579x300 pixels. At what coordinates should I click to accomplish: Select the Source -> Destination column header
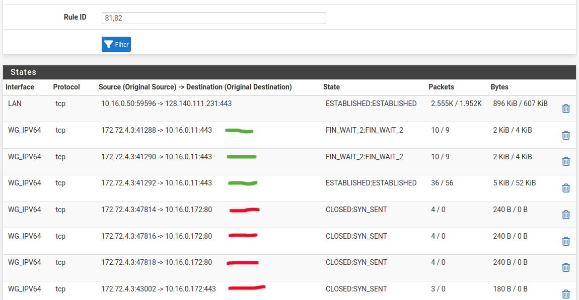click(195, 87)
